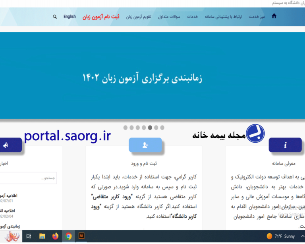305x244 pixels.
Task: Click the info 'i' button above معرفی سامانه
Action: 285,145
